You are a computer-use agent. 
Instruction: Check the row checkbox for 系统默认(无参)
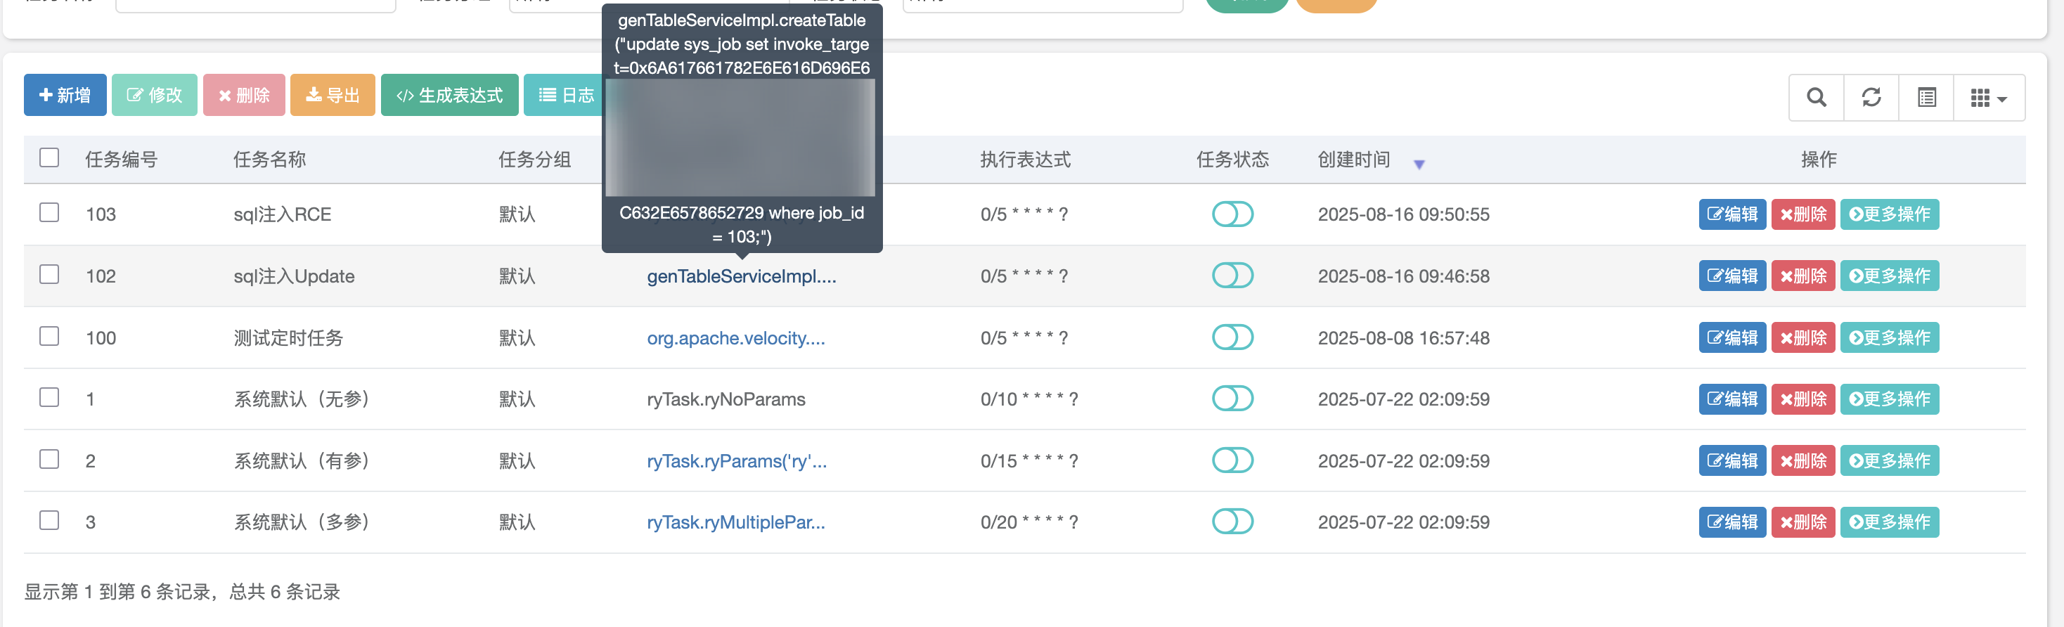tap(50, 398)
